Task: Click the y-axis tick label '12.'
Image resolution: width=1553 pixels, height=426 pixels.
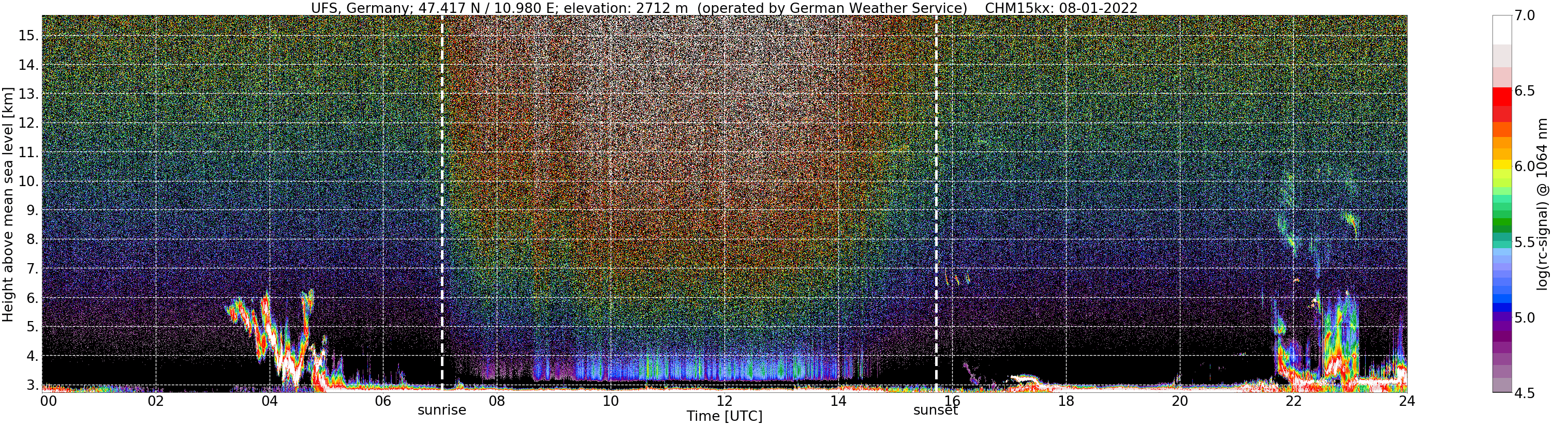Action: (28, 123)
